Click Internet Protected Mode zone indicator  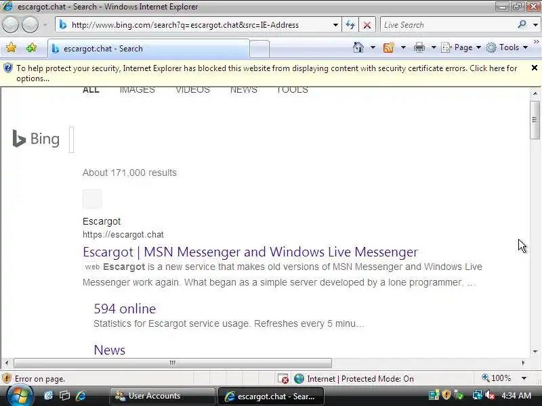(354, 379)
